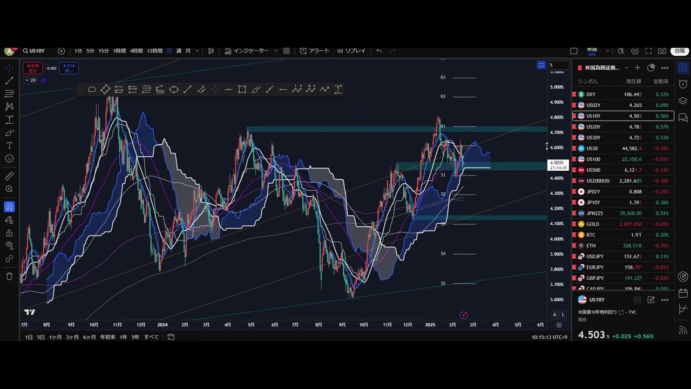Enter fullscreen mode
This screenshot has height=389, width=691.
pos(648,51)
